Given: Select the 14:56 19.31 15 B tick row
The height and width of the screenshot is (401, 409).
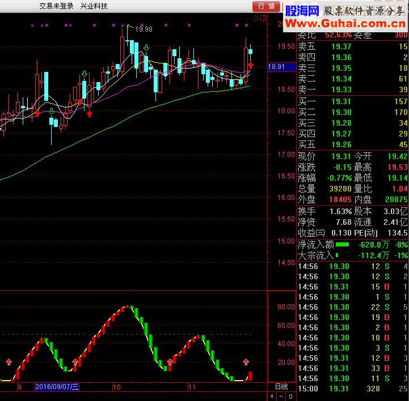Looking at the screenshot, I should point(353,287).
